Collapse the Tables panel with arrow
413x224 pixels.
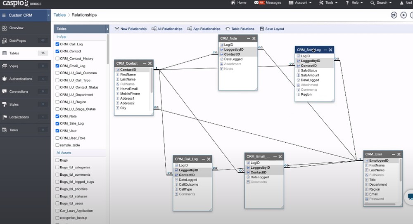click(107, 29)
